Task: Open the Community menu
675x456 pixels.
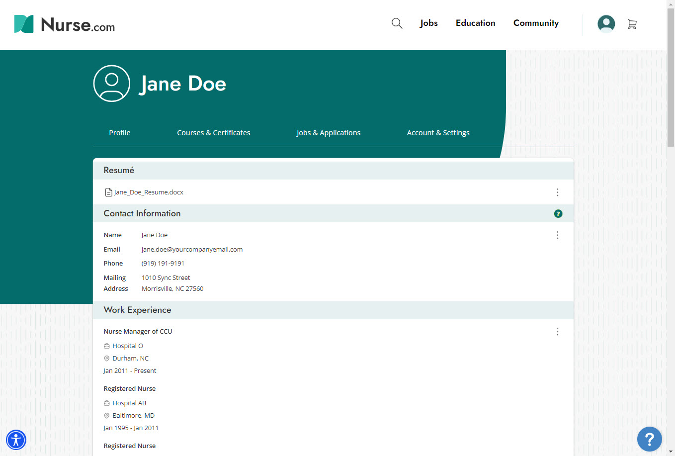Action: click(536, 23)
